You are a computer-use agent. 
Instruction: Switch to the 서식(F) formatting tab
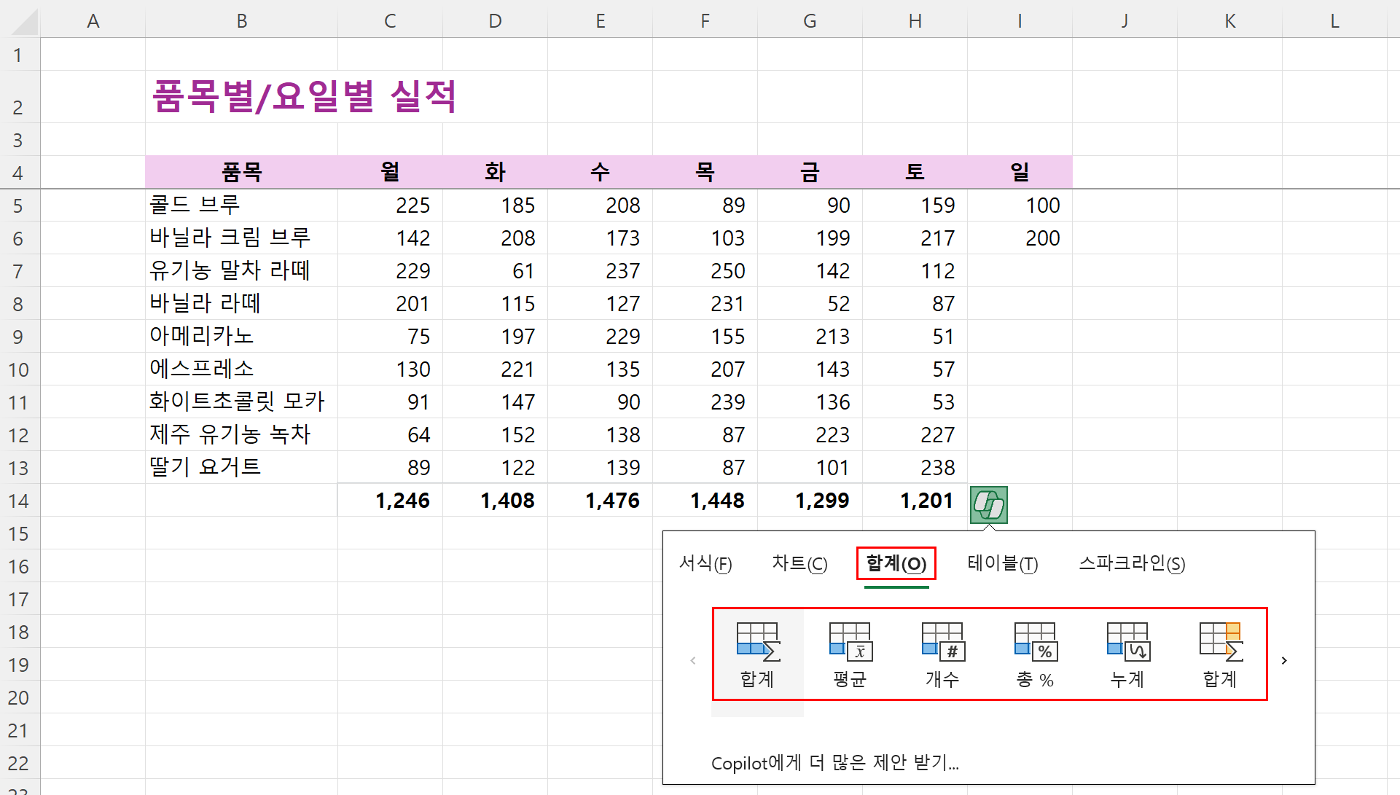(705, 563)
